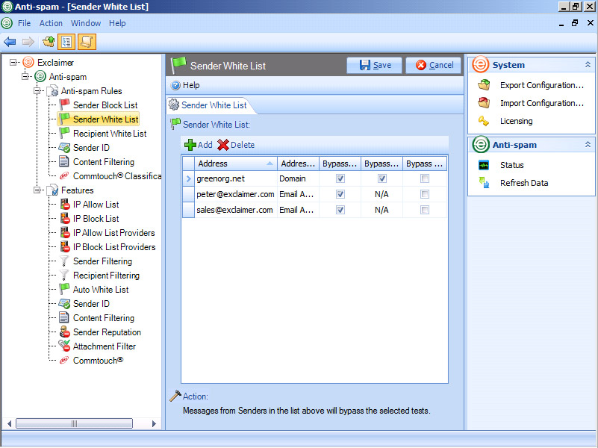598x448 pixels.
Task: Open the IP Block List Providers icon
Action: pyautogui.click(x=64, y=246)
